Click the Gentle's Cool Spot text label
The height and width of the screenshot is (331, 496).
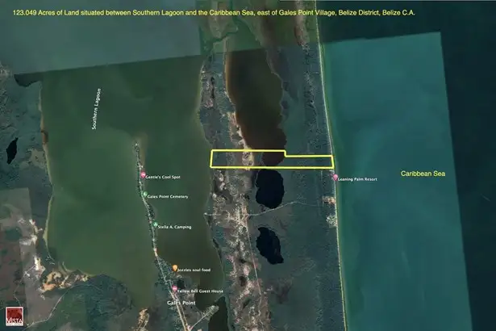164,176
